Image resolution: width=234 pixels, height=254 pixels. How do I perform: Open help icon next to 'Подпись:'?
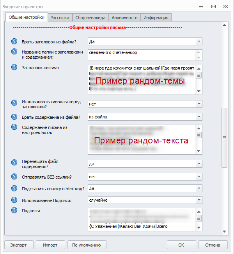pyautogui.click(x=14, y=210)
